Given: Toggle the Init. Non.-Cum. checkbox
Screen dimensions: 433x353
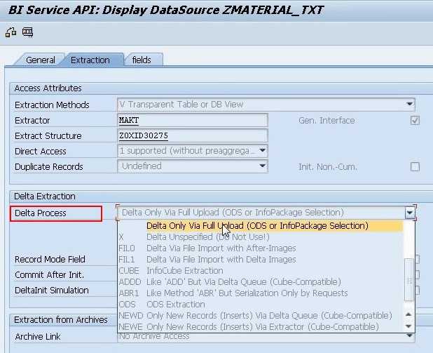Looking at the screenshot, I should point(415,167).
